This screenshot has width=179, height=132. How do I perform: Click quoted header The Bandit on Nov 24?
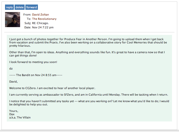(x=36, y=75)
